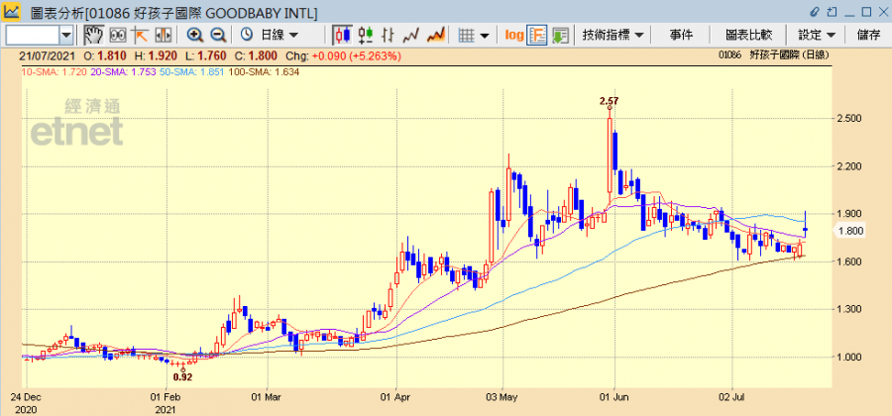The height and width of the screenshot is (416, 892).
Task: Switch to line chart type
Action: [x=411, y=35]
